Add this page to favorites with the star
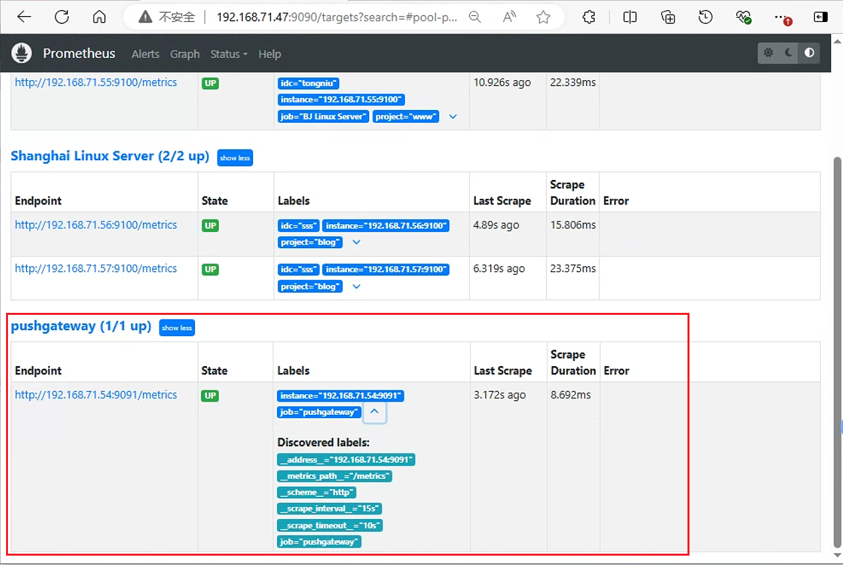Viewport: 843px width, 565px height. [543, 17]
